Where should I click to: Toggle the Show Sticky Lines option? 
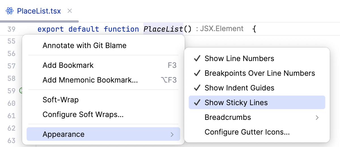tap(236, 103)
